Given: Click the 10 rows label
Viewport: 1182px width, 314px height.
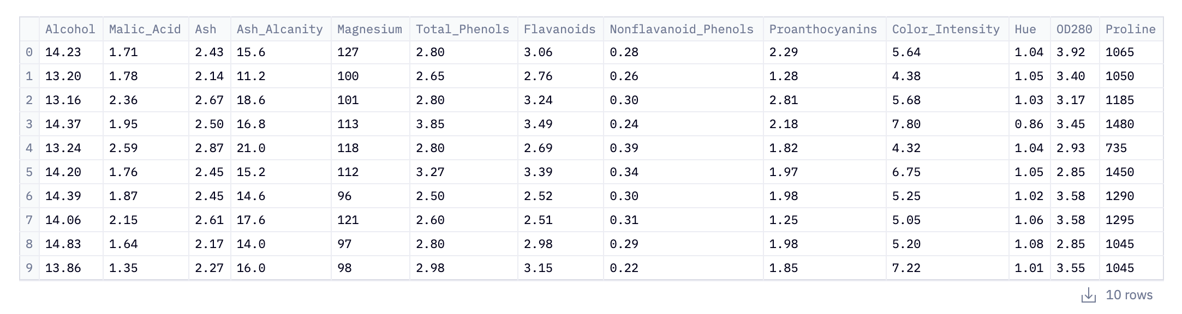Looking at the screenshot, I should click(x=1129, y=295).
